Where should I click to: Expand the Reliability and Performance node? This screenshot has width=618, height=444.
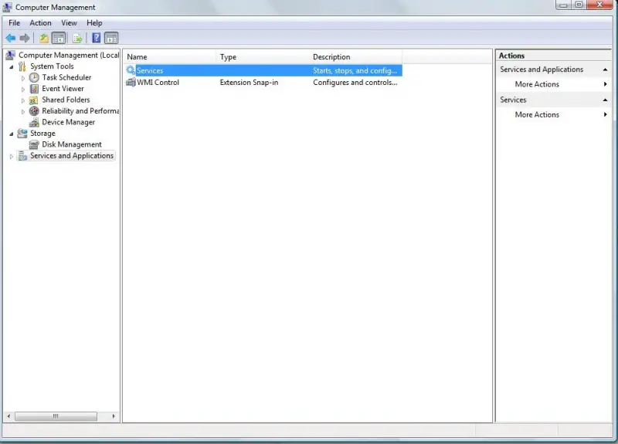[x=23, y=111]
